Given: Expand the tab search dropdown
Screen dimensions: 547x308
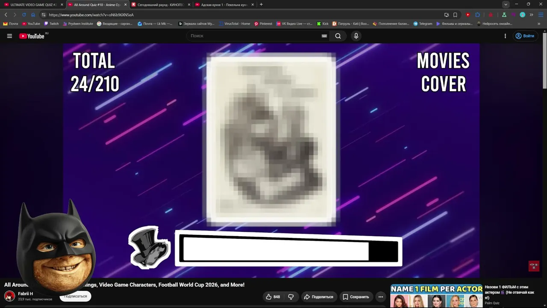Looking at the screenshot, I should click(506, 5).
